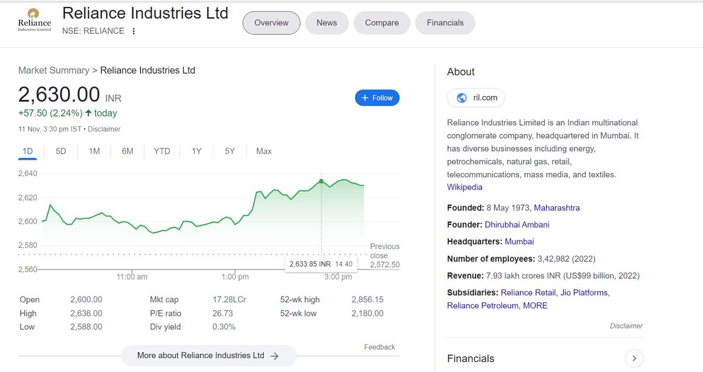Click the Reliance Industries logo
The height and width of the screenshot is (372, 703).
(x=35, y=21)
